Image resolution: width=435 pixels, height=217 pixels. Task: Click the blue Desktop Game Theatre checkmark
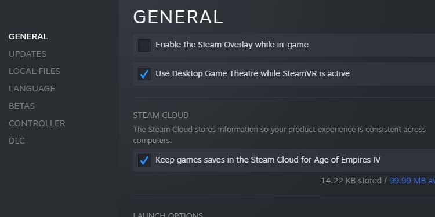144,74
